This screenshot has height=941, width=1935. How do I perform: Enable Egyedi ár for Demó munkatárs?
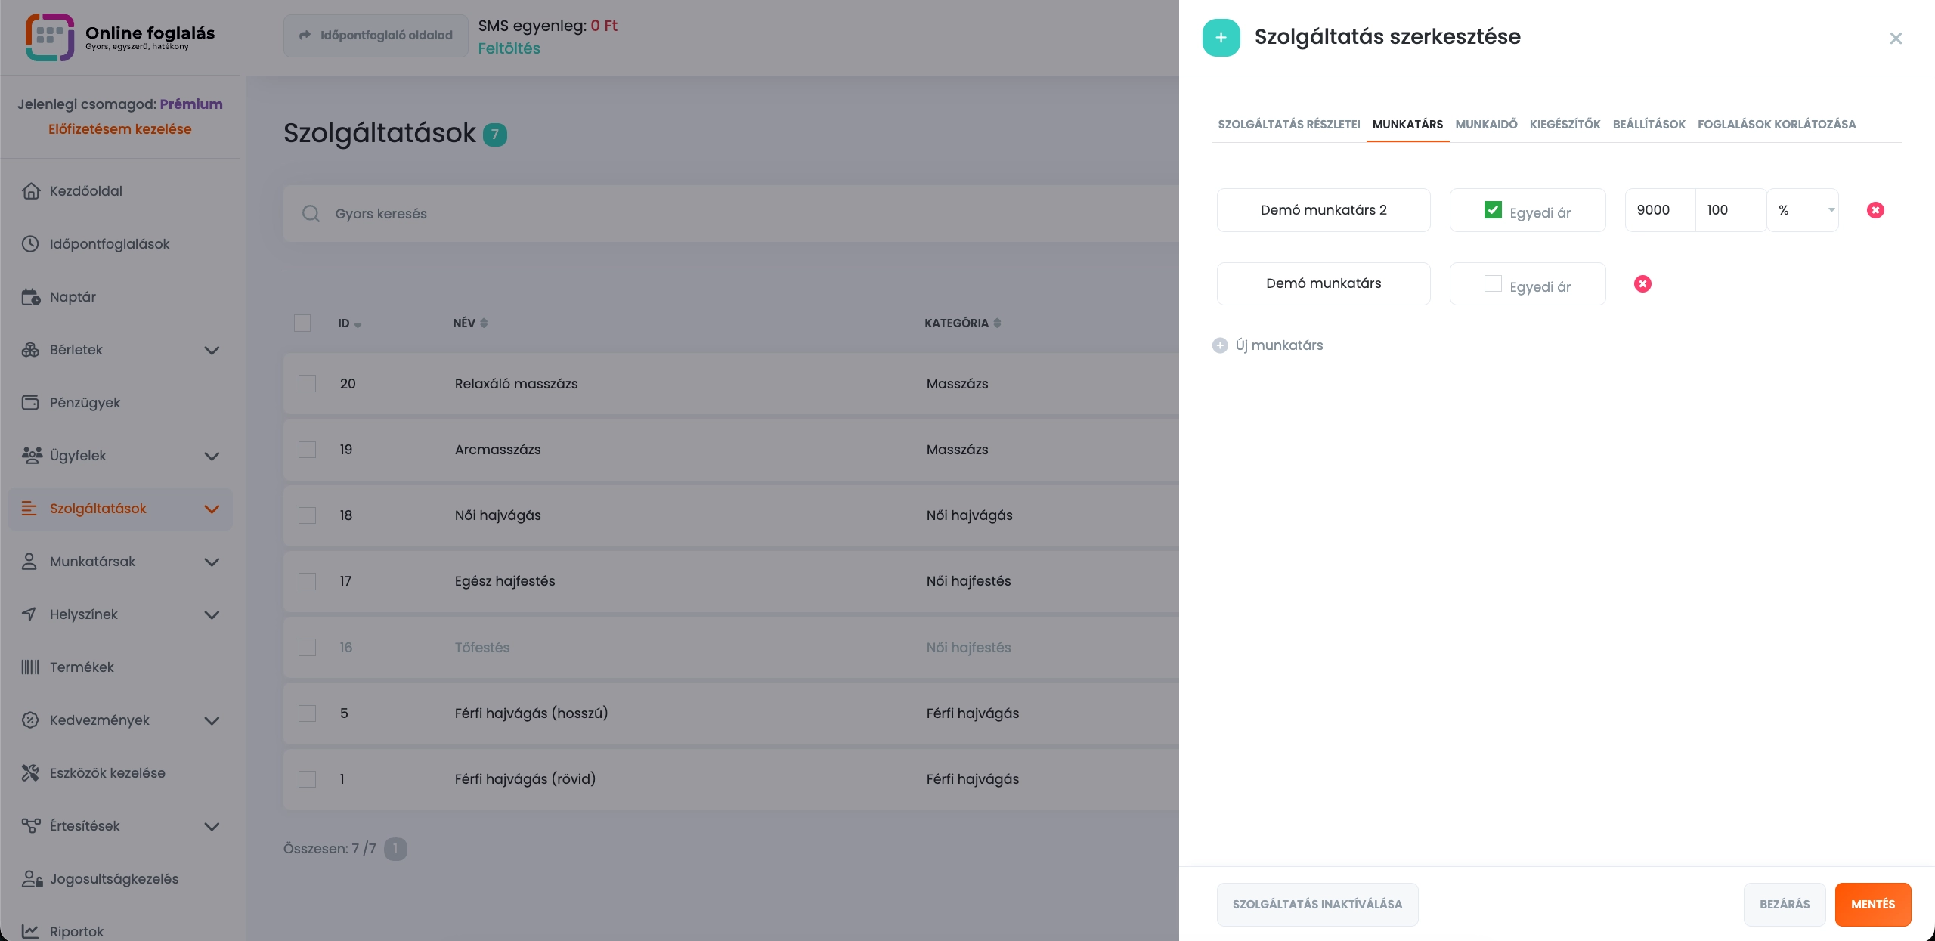point(1493,284)
